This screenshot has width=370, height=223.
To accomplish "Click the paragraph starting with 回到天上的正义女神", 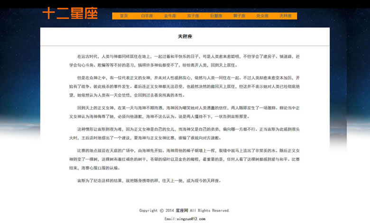I will click(185, 112).
